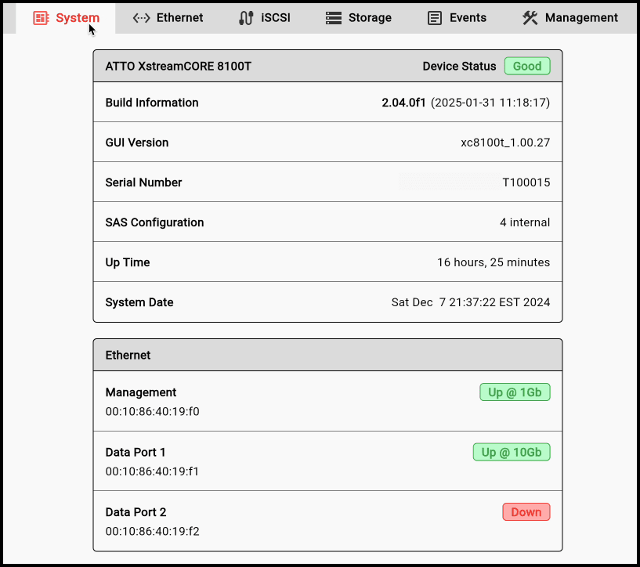
Task: Click the green Good device status badge
Action: coord(527,67)
